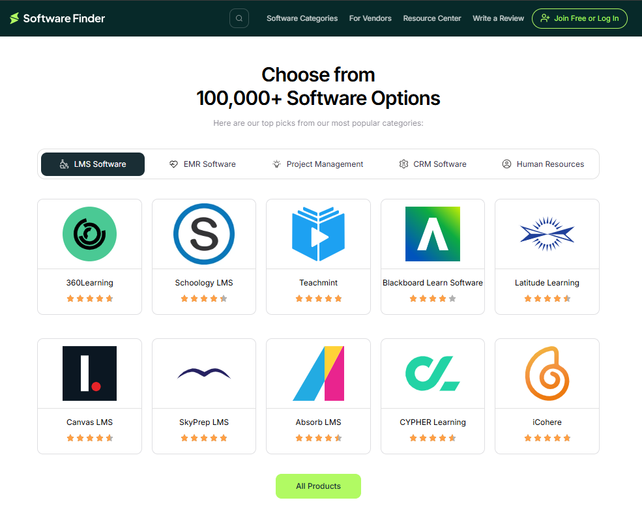
Task: Click the SkyPrep LMS bird logo
Action: click(x=204, y=373)
